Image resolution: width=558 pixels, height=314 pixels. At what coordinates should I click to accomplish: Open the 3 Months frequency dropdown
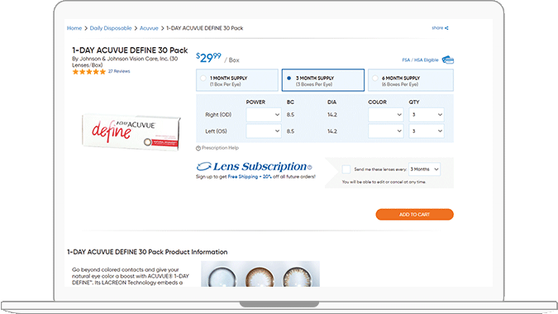point(424,169)
